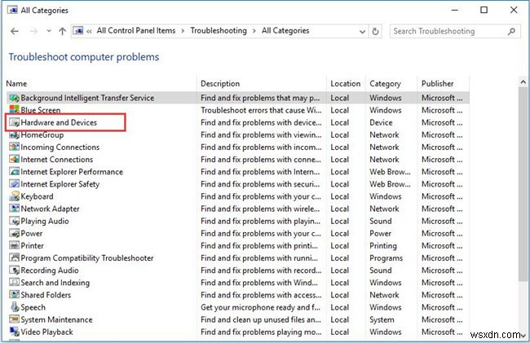Click the Blue Screen troubleshooter icon
530x343 pixels.
(x=14, y=109)
